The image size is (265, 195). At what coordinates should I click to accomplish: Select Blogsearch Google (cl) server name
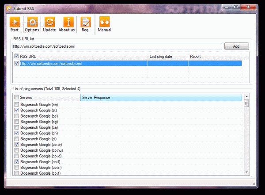pyautogui.click(x=38, y=139)
